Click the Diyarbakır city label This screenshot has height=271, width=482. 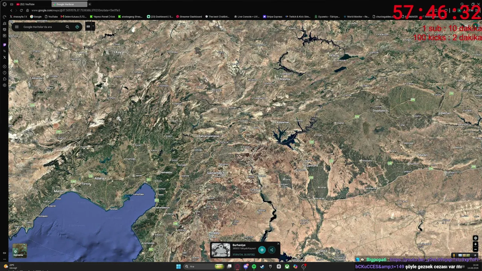[380, 111]
